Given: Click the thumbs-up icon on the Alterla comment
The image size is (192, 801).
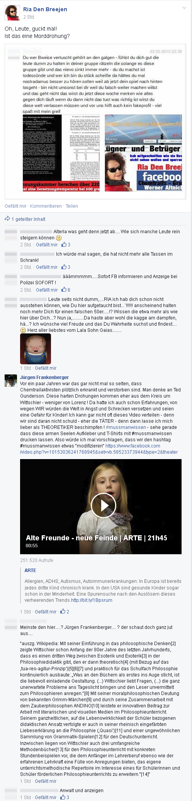Looking at the screenshot, I should coord(64,244).
